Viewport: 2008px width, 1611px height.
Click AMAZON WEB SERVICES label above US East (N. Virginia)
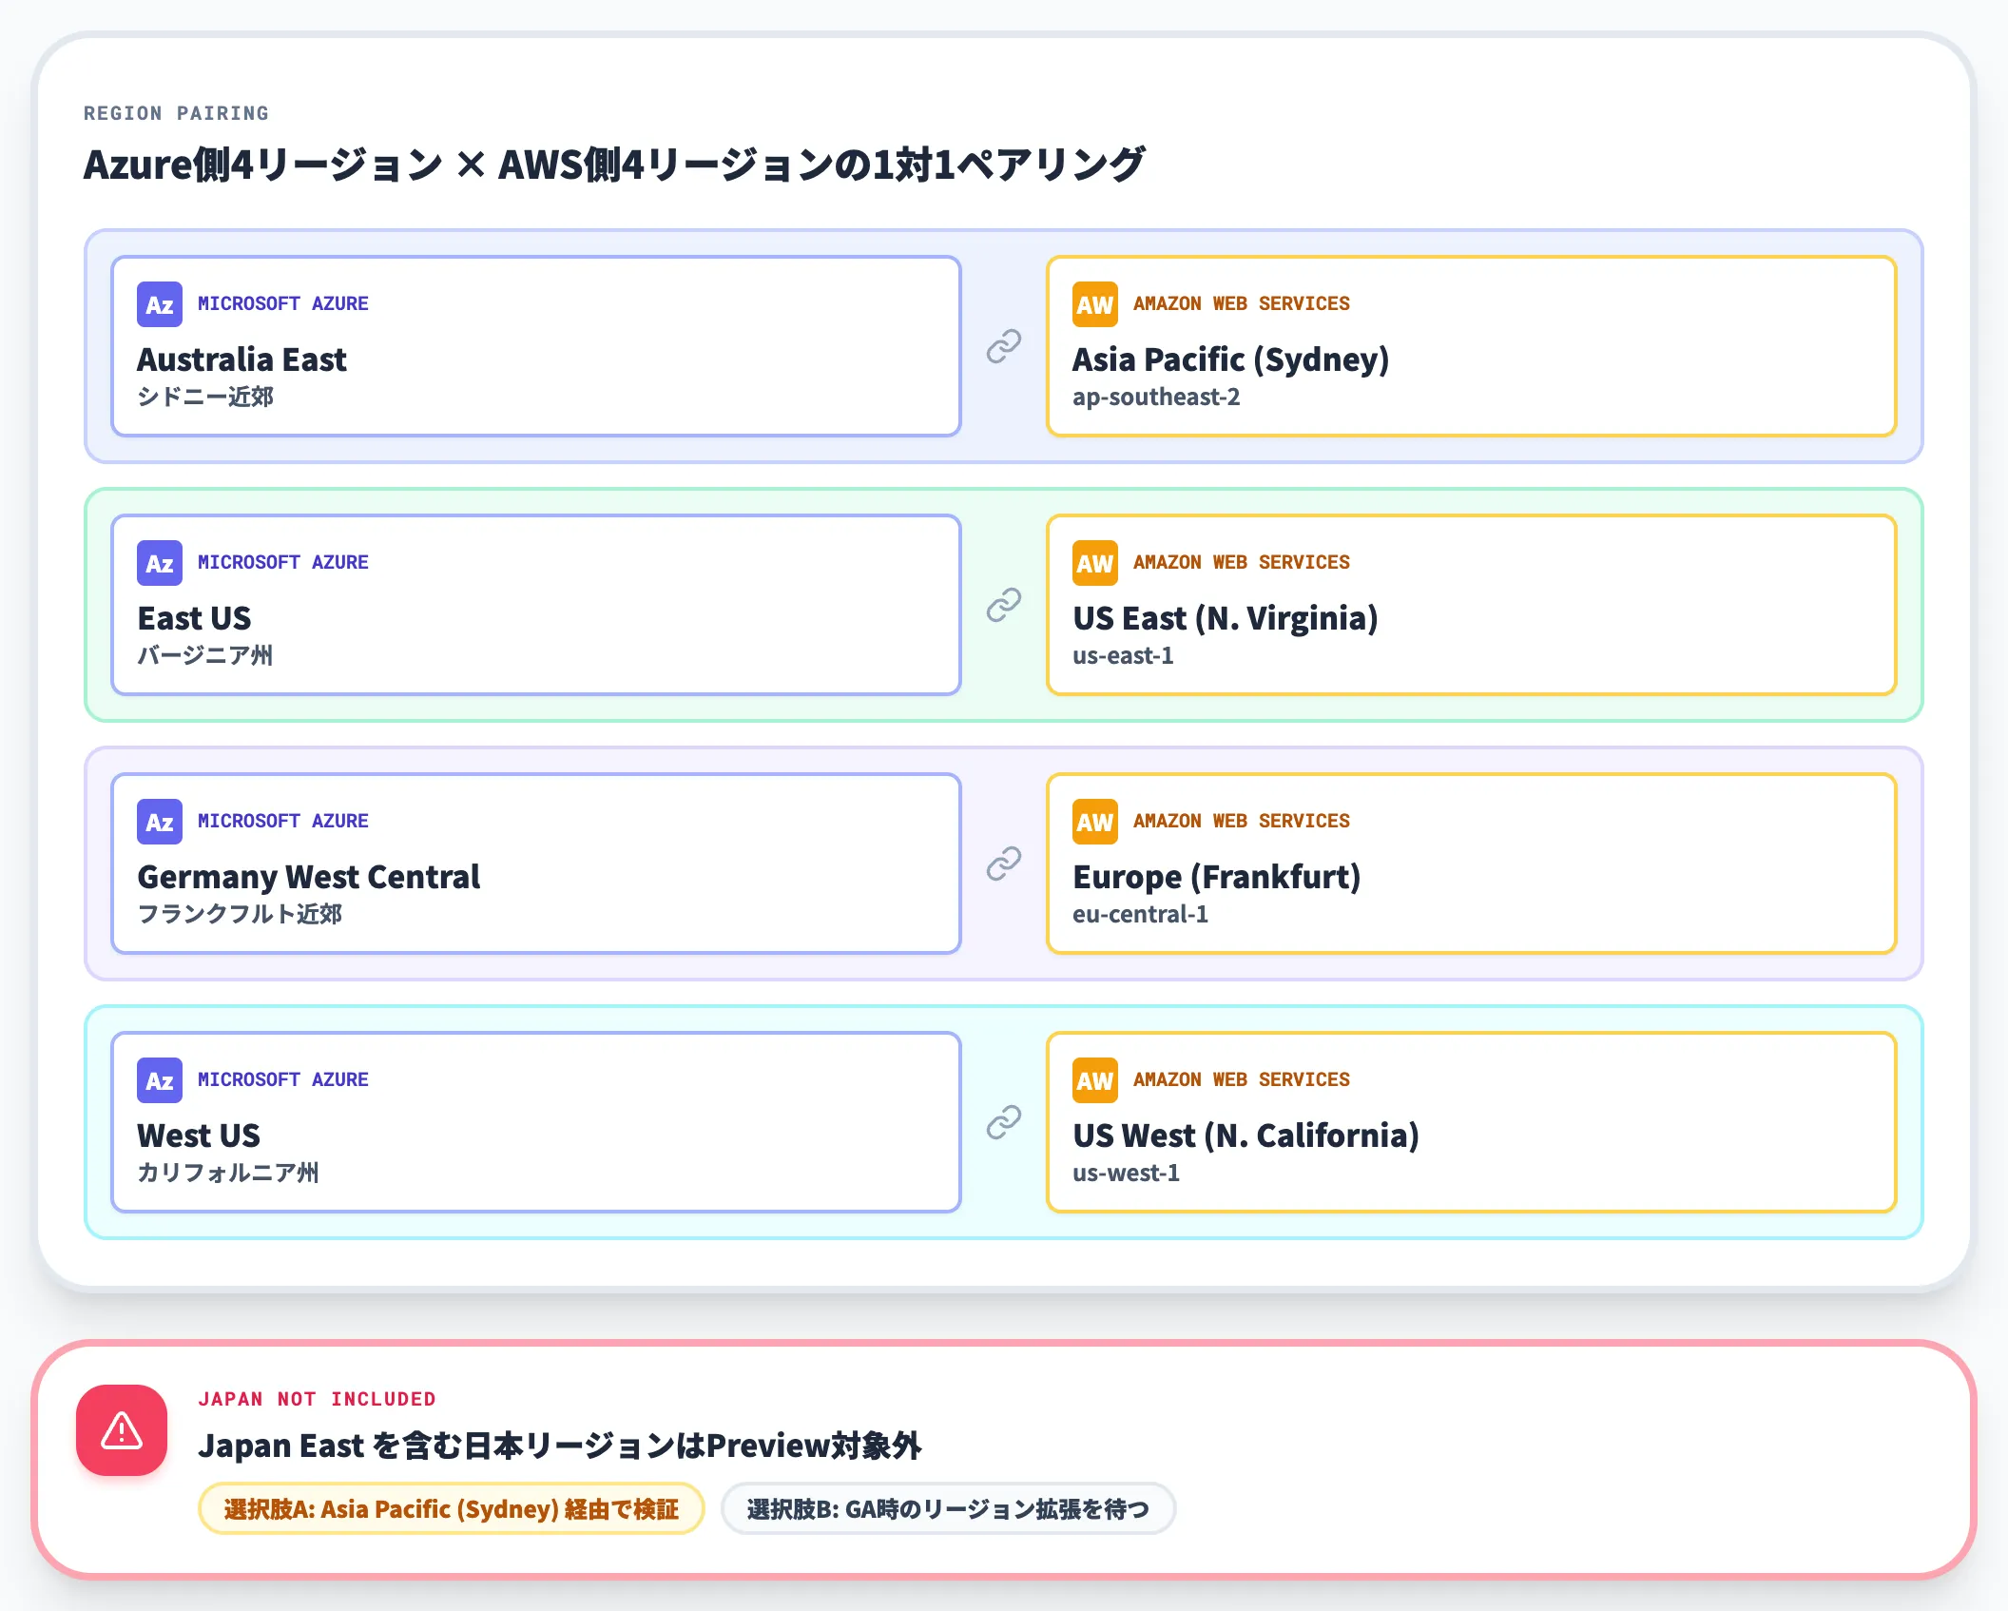pyautogui.click(x=1242, y=562)
